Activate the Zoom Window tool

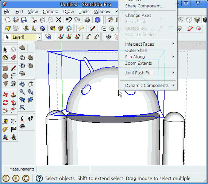(x=30, y=92)
